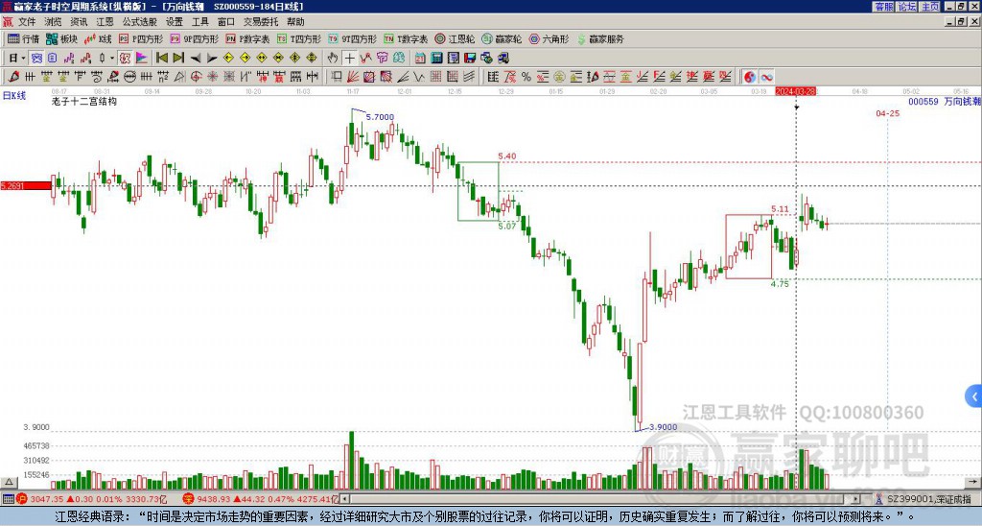
Task: Open the T数字表 tool
Action: [x=406, y=38]
